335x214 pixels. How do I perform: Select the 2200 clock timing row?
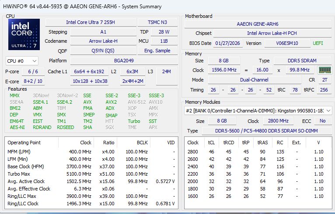(258, 174)
